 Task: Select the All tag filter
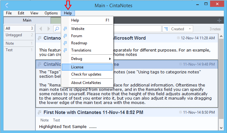click(x=19, y=28)
